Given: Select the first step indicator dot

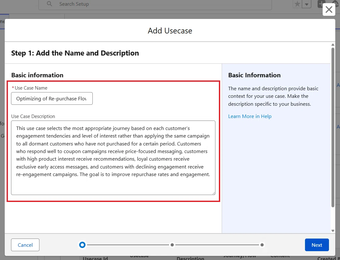Looking at the screenshot, I should tap(82, 245).
